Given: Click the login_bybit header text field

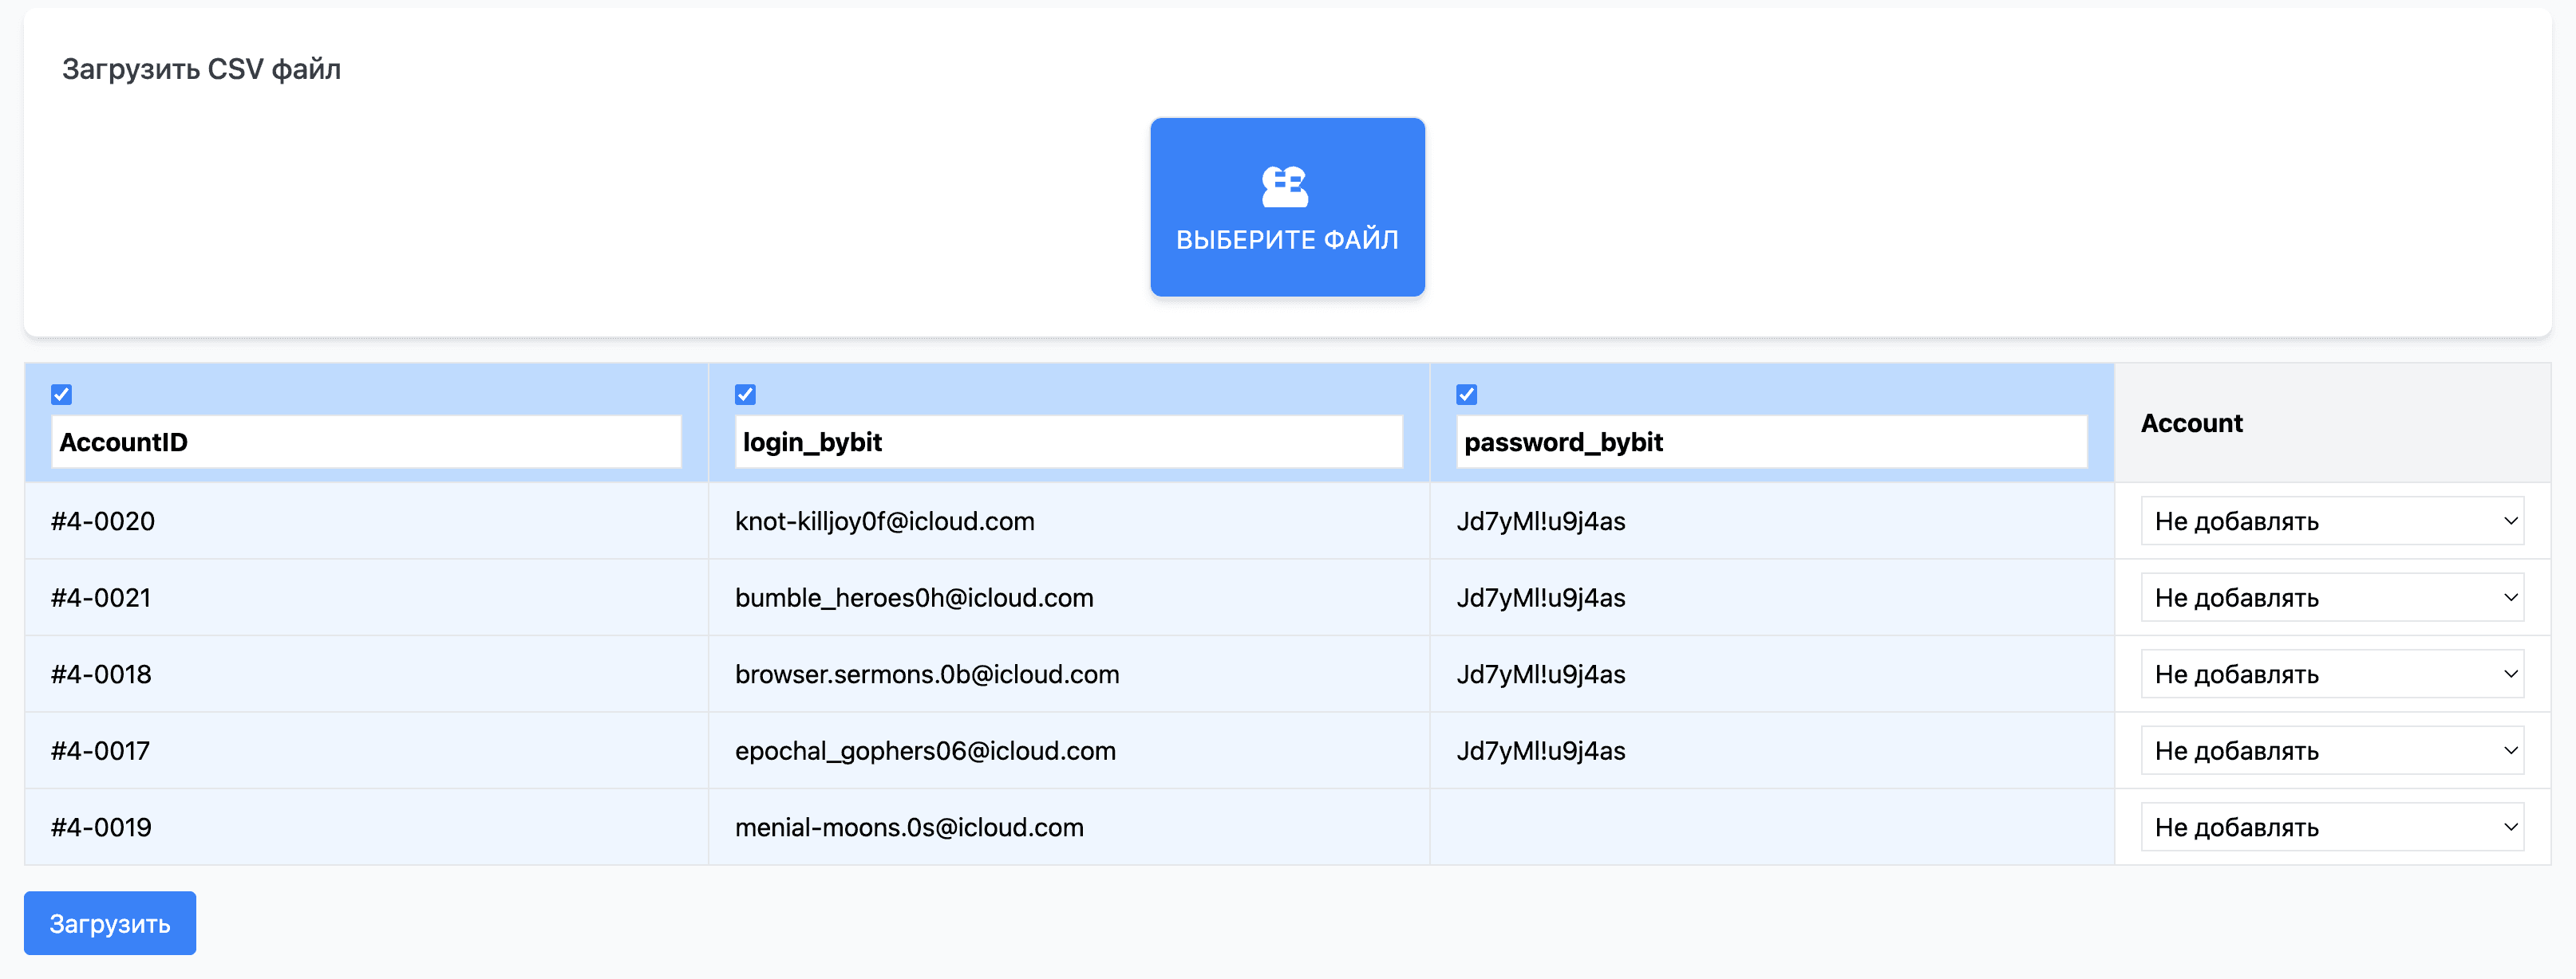Looking at the screenshot, I should (1068, 442).
